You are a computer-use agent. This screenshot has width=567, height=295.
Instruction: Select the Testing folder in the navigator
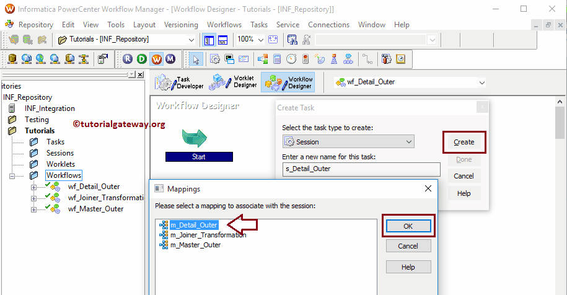click(37, 119)
